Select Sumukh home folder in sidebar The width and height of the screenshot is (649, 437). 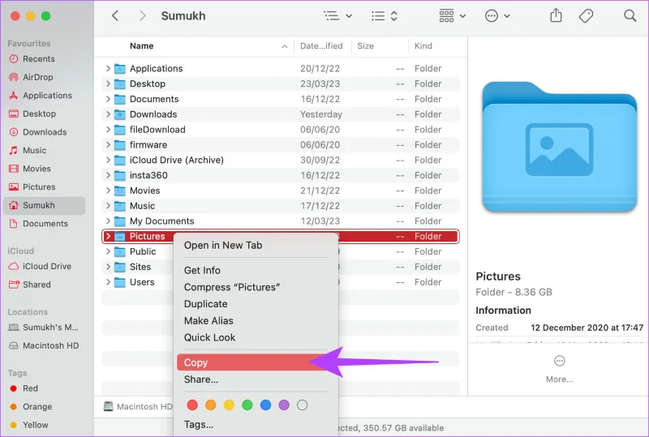44,205
